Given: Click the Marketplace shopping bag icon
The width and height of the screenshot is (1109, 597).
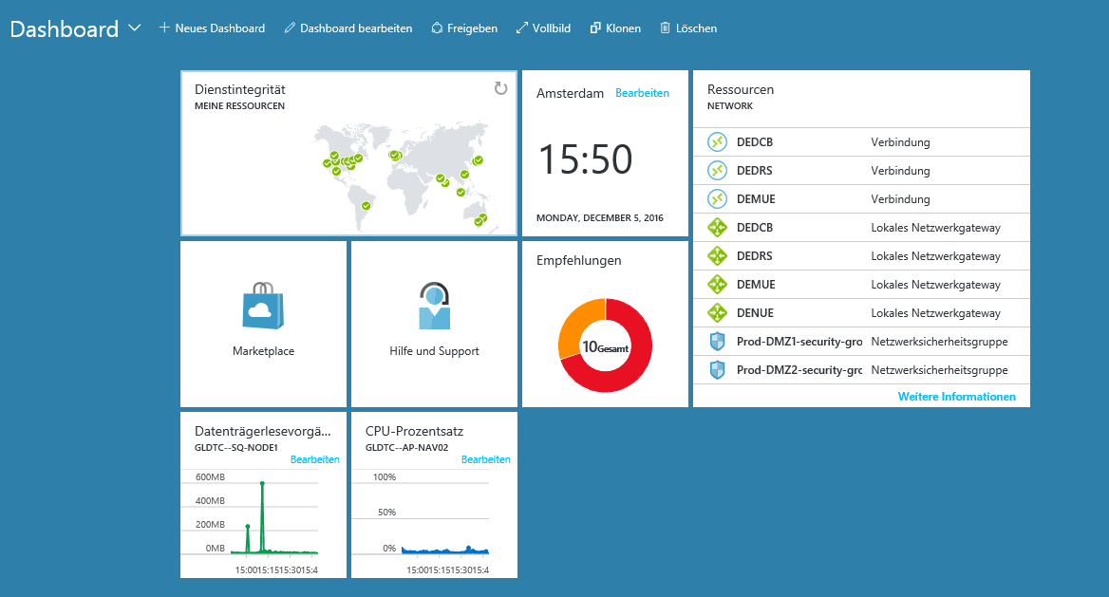Looking at the screenshot, I should coord(263,305).
